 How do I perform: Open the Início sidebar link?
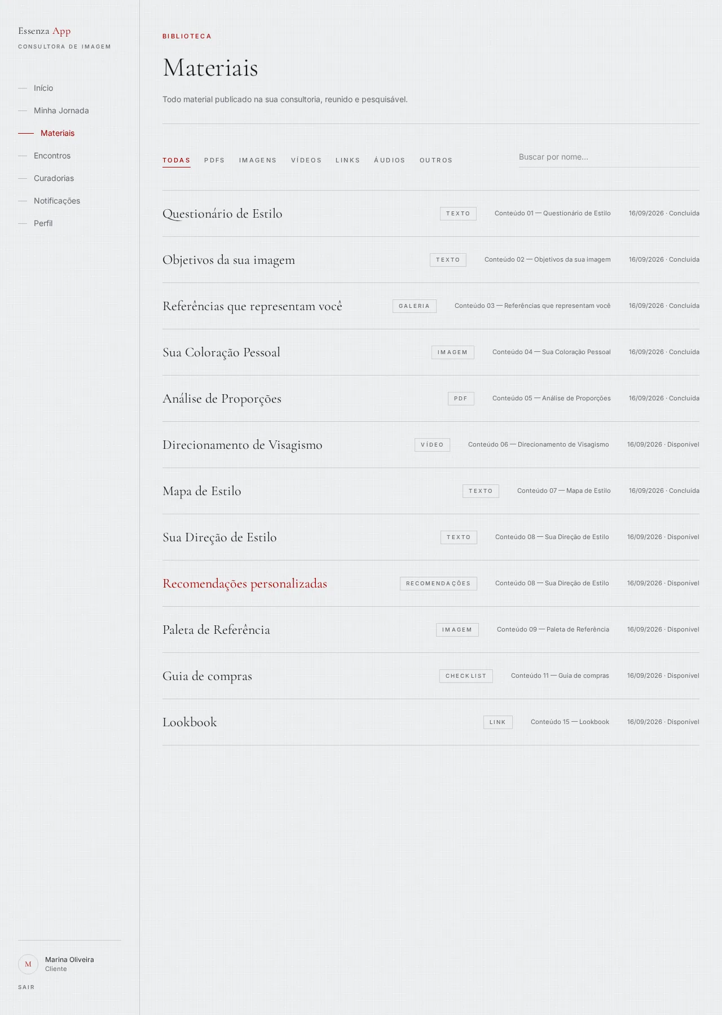[x=43, y=88]
